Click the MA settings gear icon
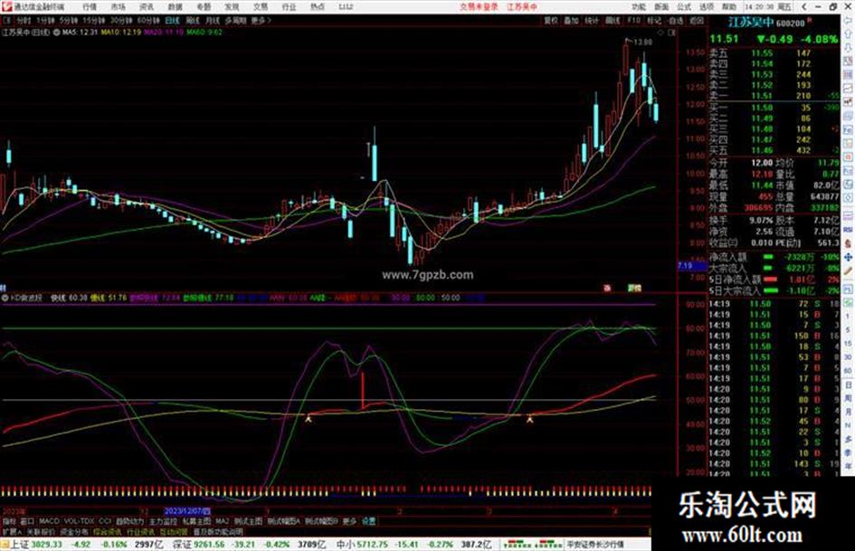The image size is (855, 551). [56, 33]
